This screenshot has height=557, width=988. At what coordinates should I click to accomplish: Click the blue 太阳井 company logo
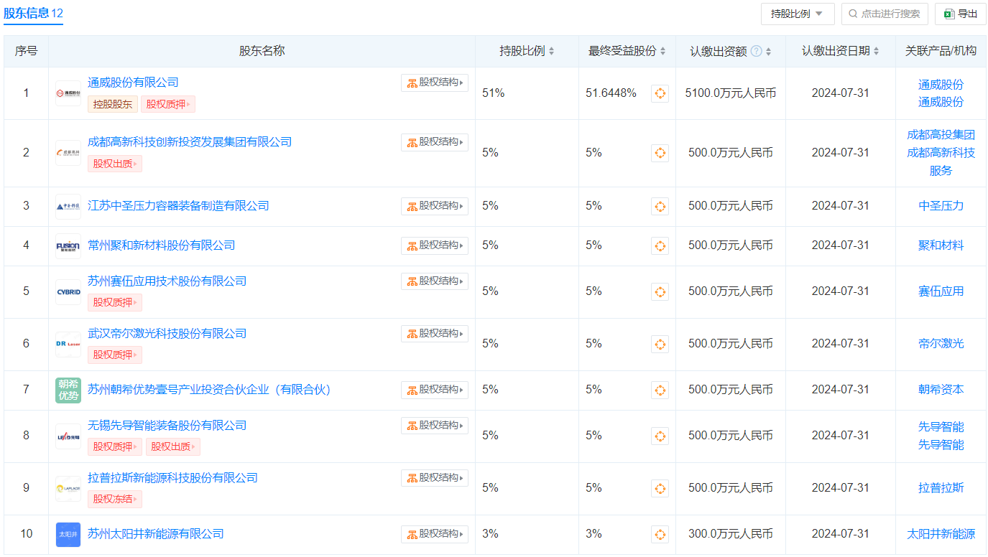68,534
